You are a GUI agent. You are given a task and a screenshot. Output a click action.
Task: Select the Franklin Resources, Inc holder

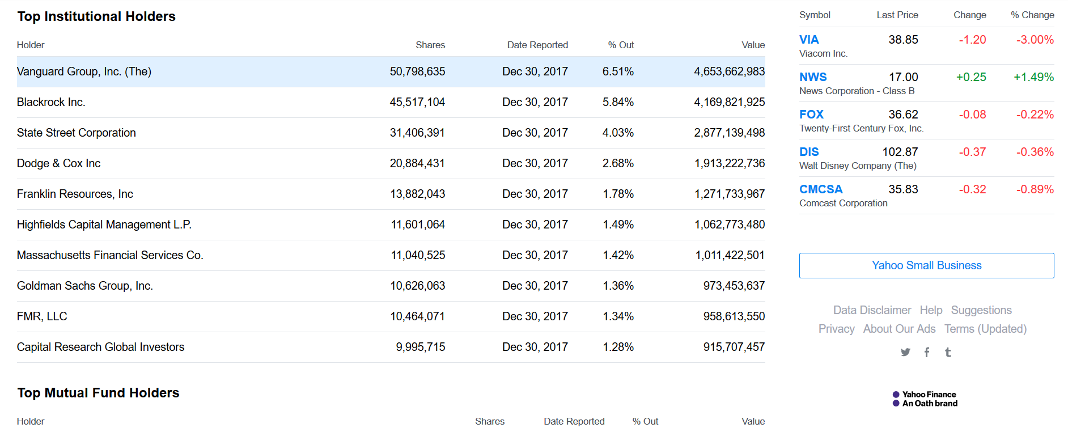click(x=75, y=194)
